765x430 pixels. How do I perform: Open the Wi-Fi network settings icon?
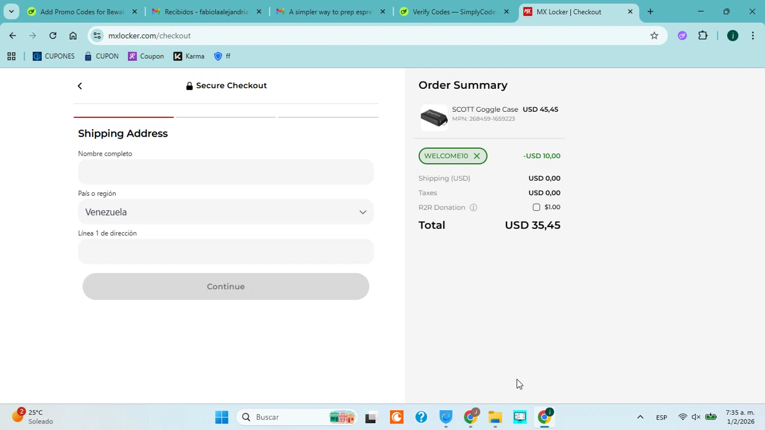[682, 417]
